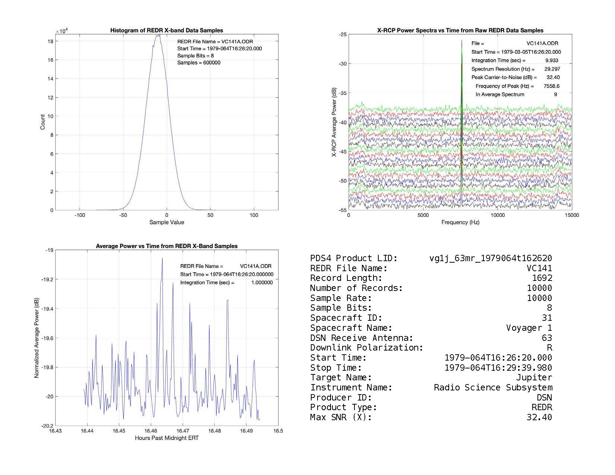This screenshot has height=475, width=615.
Task: Click the 'Count' y-axis label on the histogram
Action: click(x=42, y=122)
